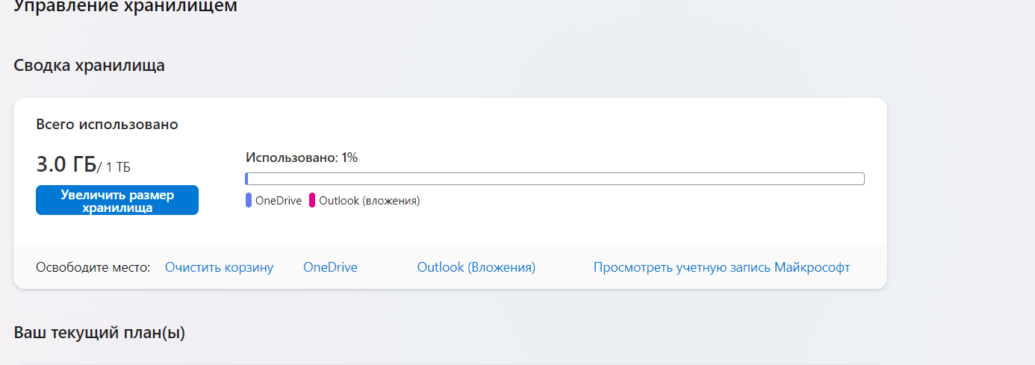Click the blue OneDrive legend swatch
This screenshot has width=1035, height=365.
pyautogui.click(x=249, y=201)
